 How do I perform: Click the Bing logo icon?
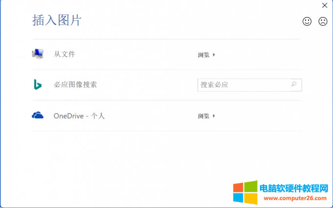[38, 85]
